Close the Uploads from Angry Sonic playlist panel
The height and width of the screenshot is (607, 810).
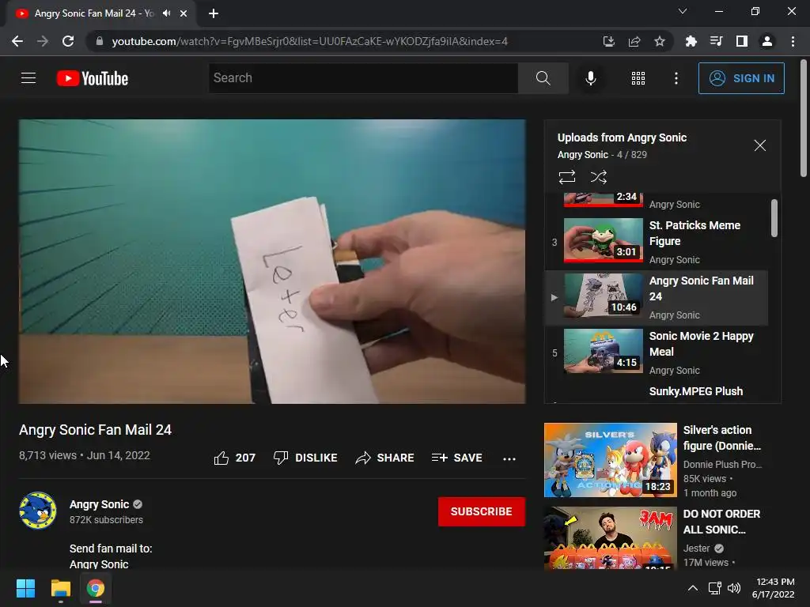[759, 145]
